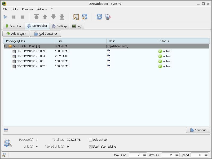Open the File menu

point(5,9)
